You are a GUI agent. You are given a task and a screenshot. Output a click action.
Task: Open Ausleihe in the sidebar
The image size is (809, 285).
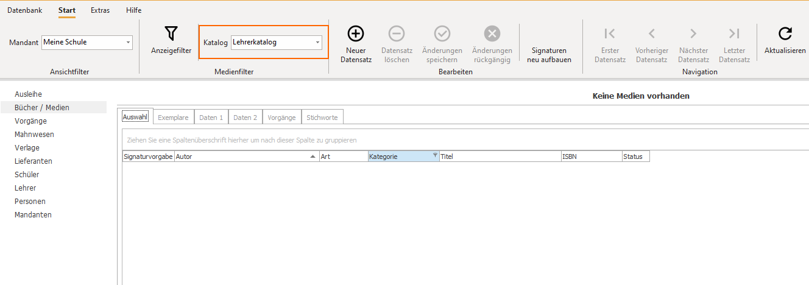(x=28, y=94)
